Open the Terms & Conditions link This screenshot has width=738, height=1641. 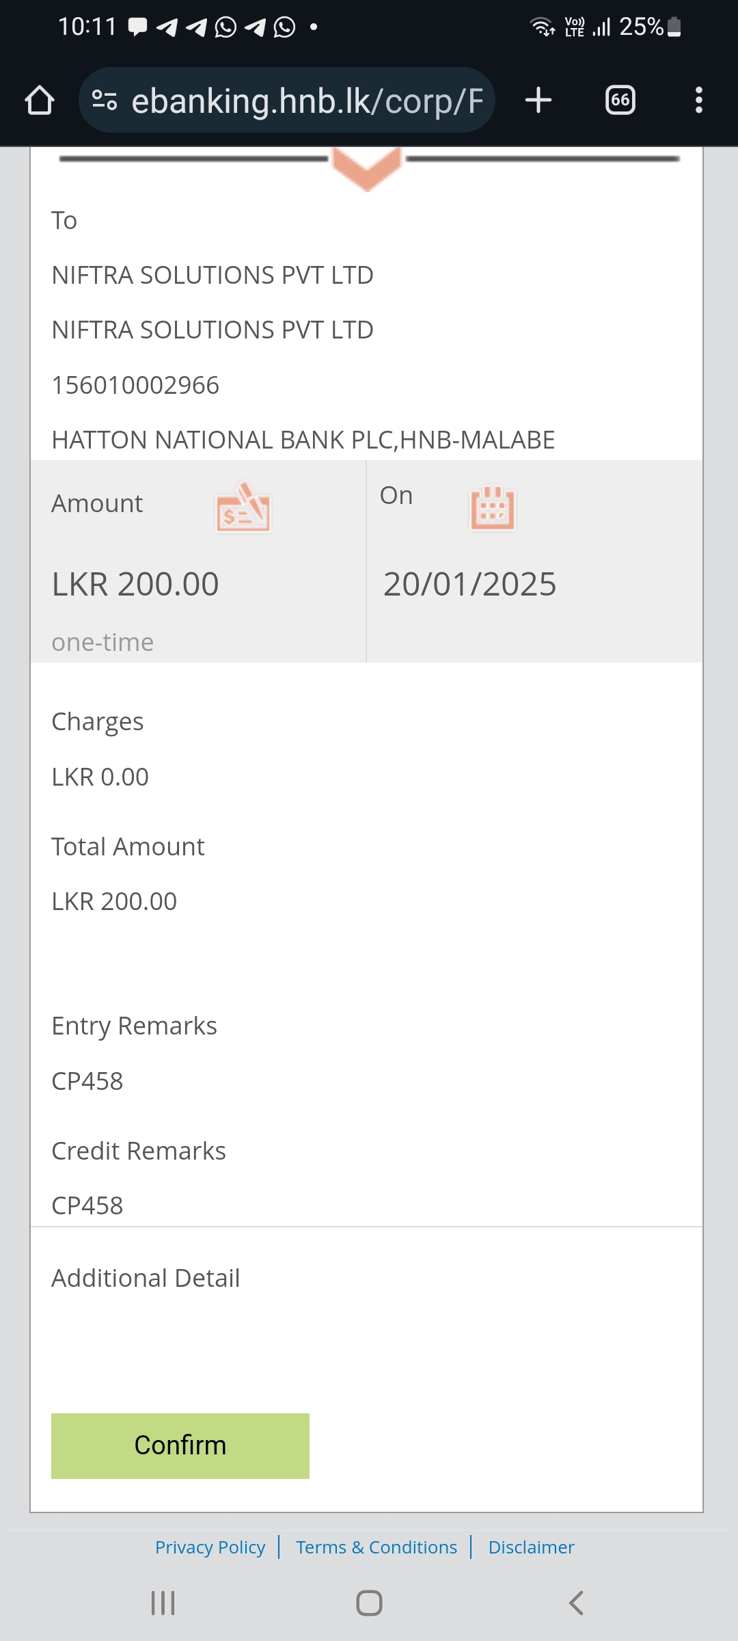click(377, 1547)
